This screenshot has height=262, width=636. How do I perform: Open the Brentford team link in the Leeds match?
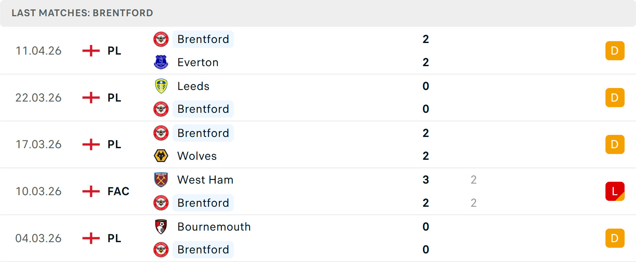[203, 109]
